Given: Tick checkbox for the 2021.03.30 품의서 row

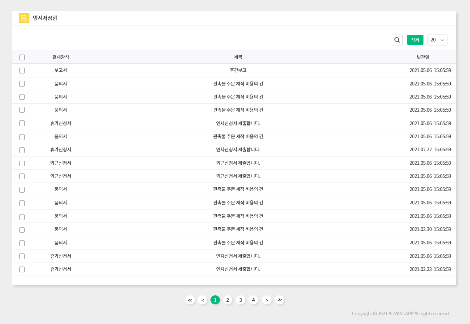Looking at the screenshot, I should pyautogui.click(x=22, y=229).
